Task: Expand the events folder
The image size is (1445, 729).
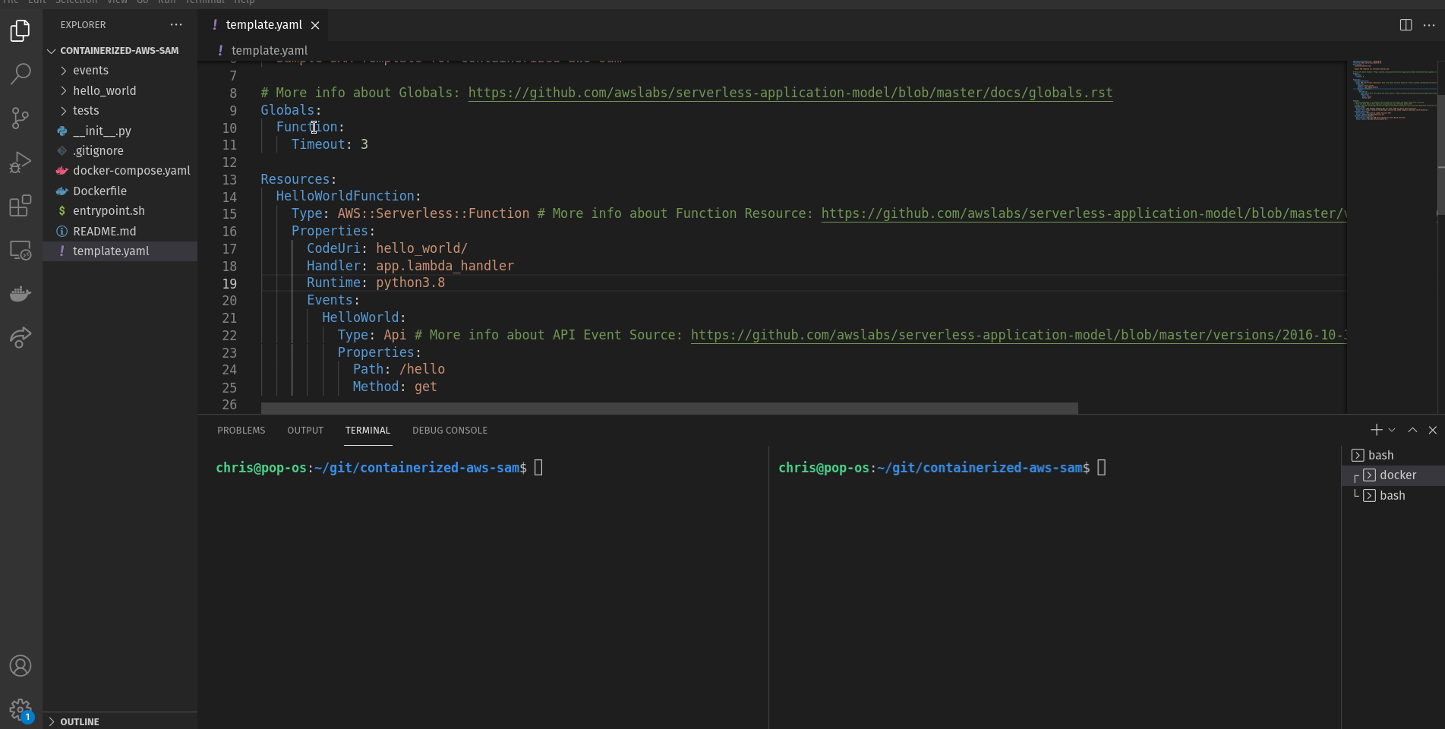Action: [120, 70]
